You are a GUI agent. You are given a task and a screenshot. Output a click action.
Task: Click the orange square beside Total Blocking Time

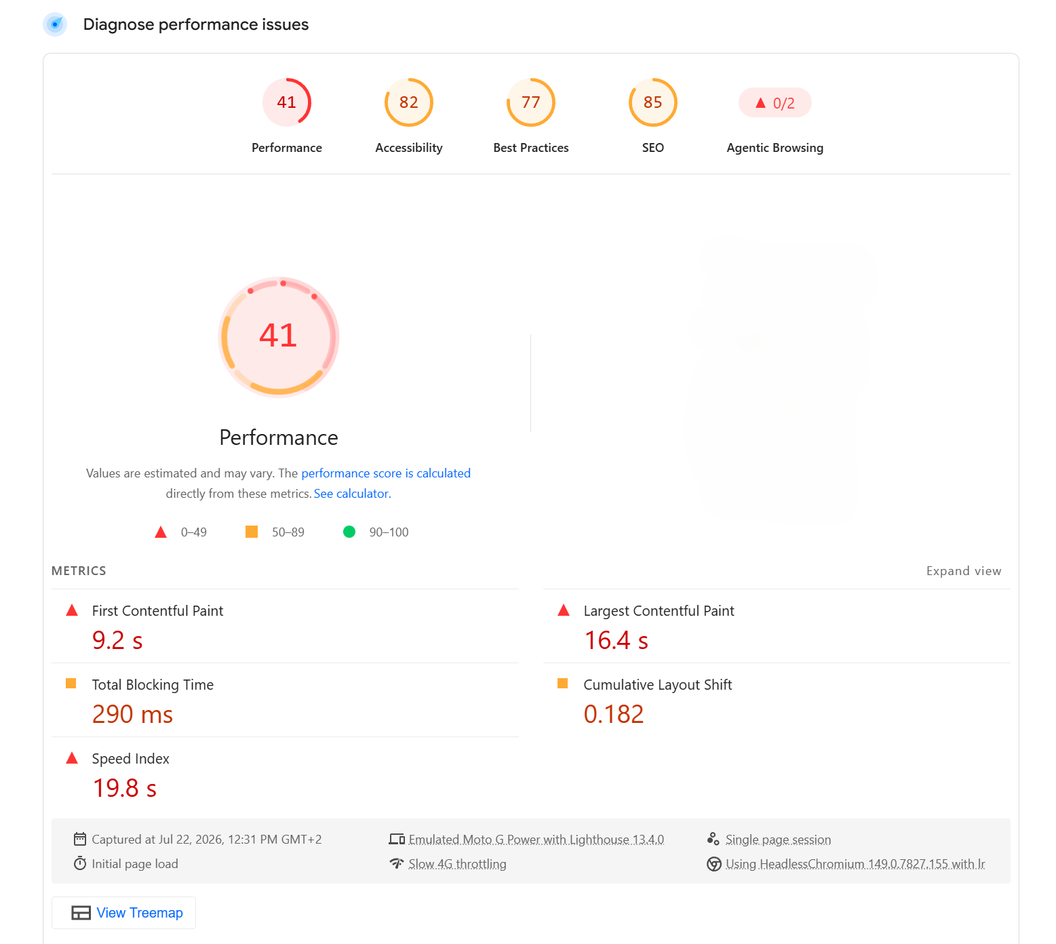coord(71,684)
